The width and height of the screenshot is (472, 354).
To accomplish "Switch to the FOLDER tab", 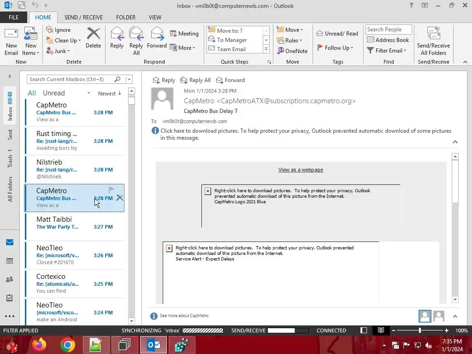I will point(126,17).
